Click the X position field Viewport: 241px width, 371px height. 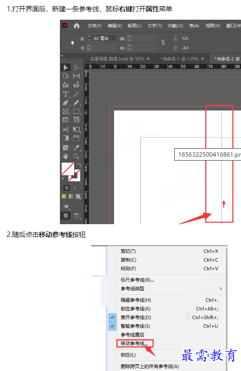tap(104, 38)
